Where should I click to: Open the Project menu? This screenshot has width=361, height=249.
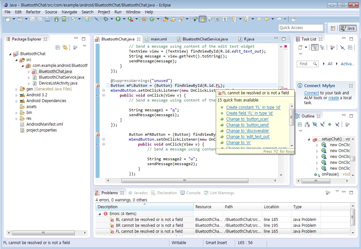click(x=104, y=12)
